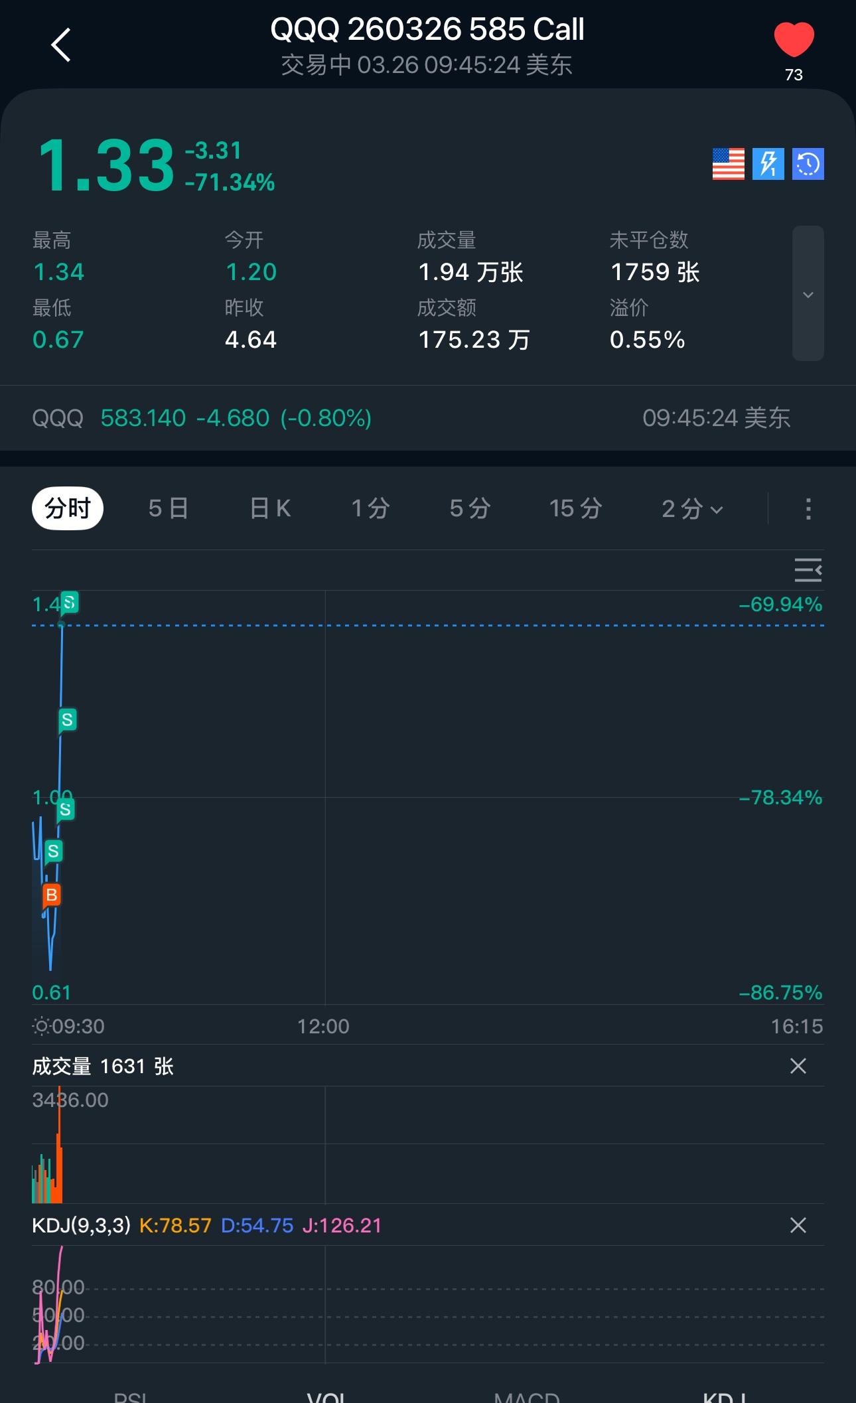Tap the 未平仓数 value 1759 张
Screen dimensions: 856x1403
click(x=656, y=272)
